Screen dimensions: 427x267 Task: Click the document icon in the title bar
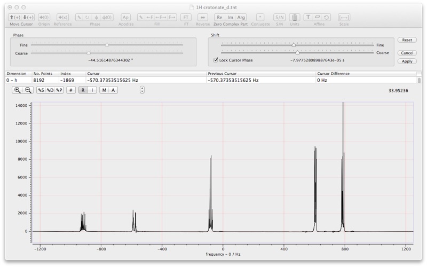[x=192, y=7]
